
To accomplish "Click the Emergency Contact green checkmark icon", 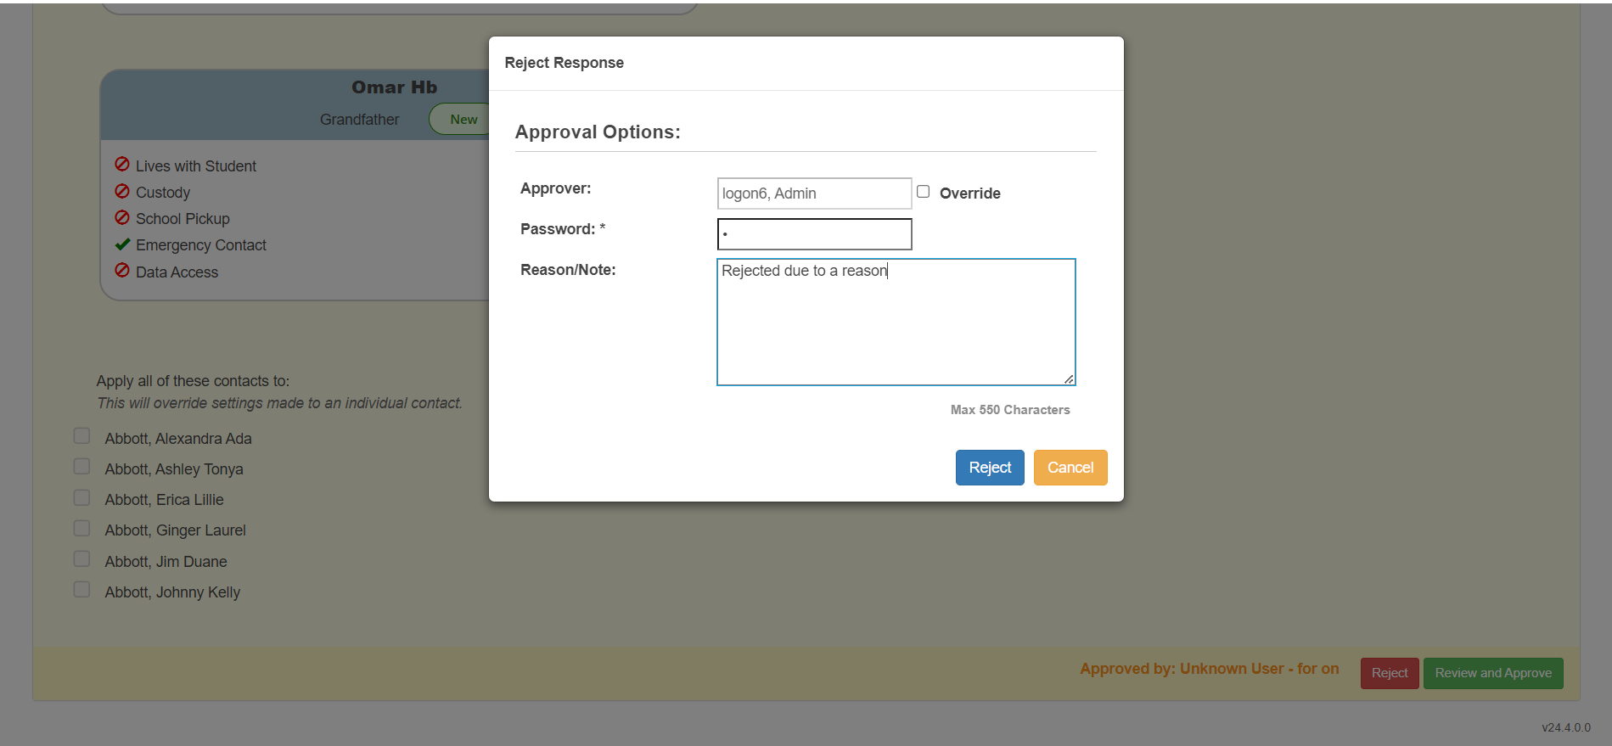I will (122, 244).
